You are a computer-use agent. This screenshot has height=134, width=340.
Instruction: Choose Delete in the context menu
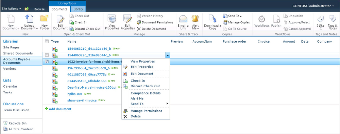tap(136, 116)
